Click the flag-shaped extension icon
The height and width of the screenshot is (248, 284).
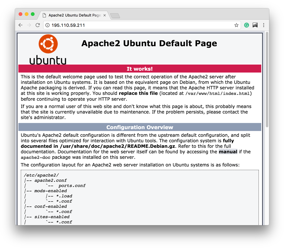tap(255, 25)
